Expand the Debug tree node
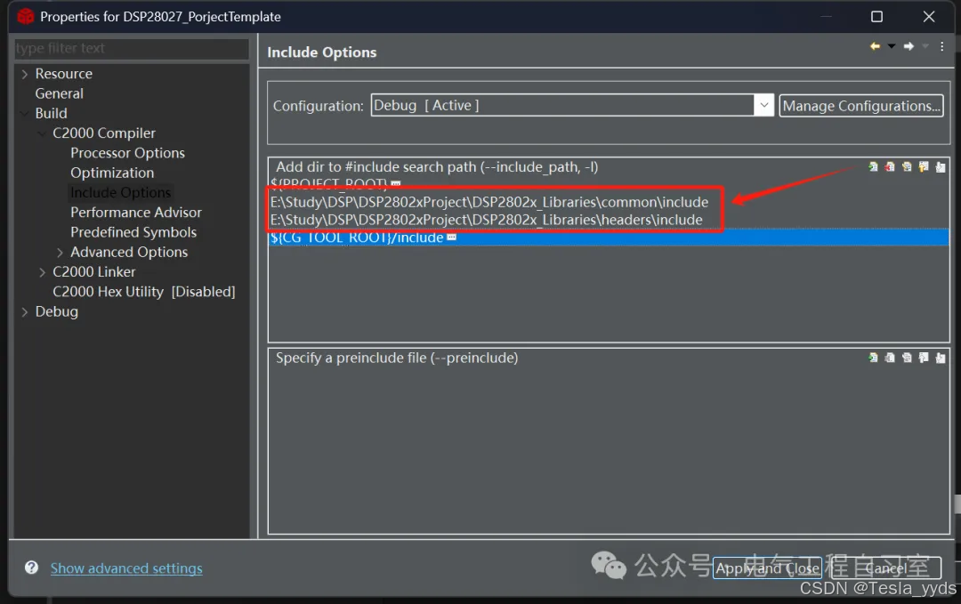 pyautogui.click(x=25, y=312)
